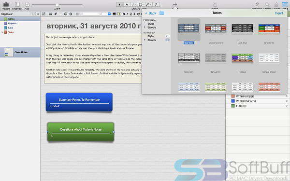Open the pen tool dropdown
Screen dimensions: 290x181
point(148,4)
